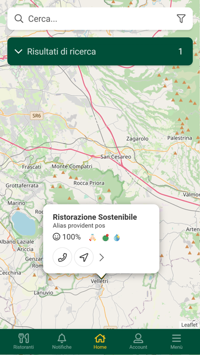Click the Palestrina map label

(x=180, y=138)
